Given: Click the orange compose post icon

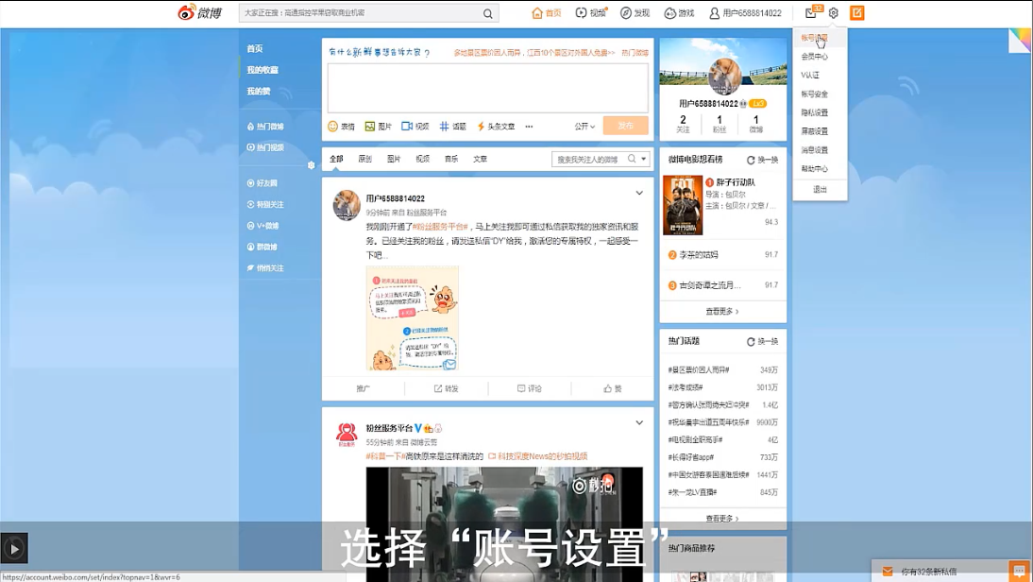Looking at the screenshot, I should pos(856,13).
